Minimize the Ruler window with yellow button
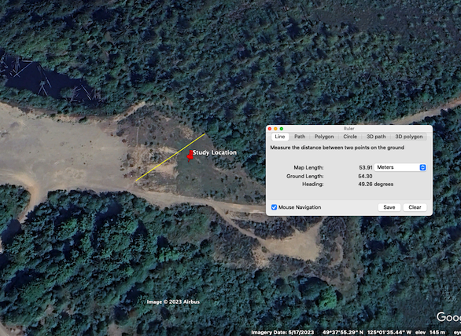Screen dimensions: 461x336 [x=275, y=129]
